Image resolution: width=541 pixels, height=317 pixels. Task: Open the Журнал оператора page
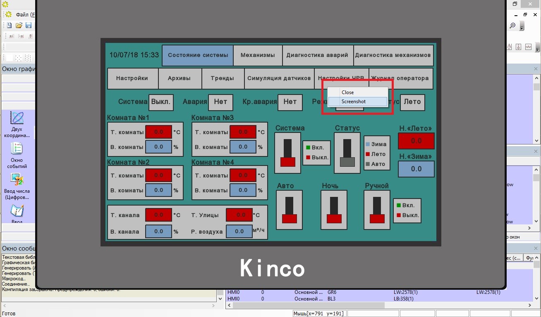click(x=401, y=78)
